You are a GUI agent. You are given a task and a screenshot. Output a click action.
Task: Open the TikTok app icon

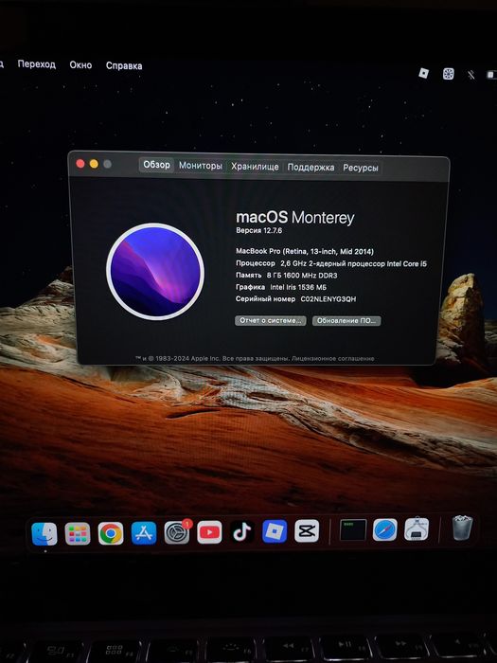pyautogui.click(x=242, y=531)
